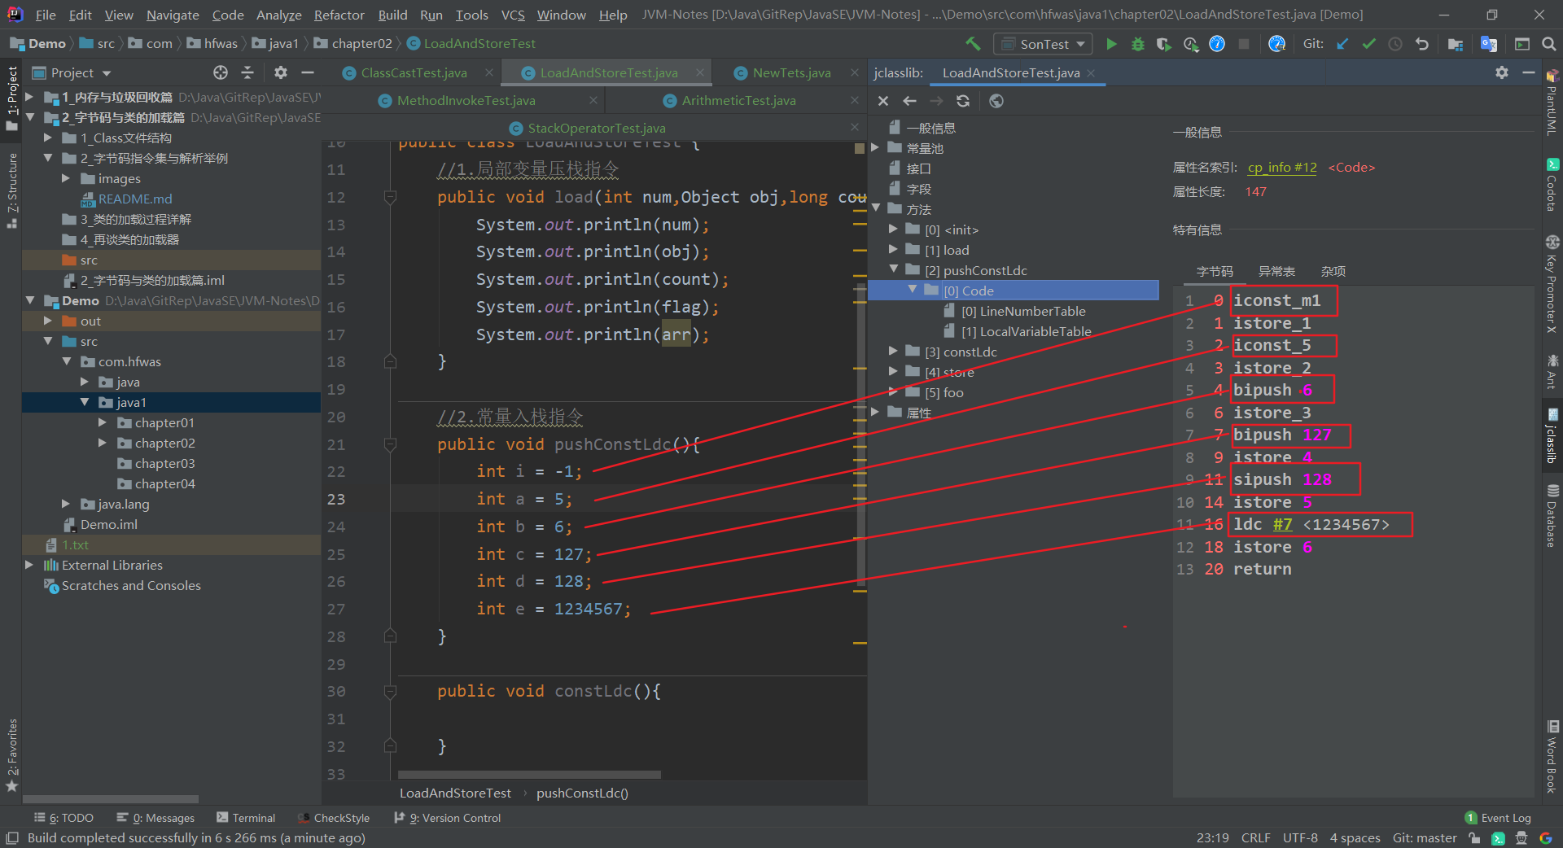1563x848 pixels.
Task: Open the Terminal tool window
Action: click(x=246, y=818)
